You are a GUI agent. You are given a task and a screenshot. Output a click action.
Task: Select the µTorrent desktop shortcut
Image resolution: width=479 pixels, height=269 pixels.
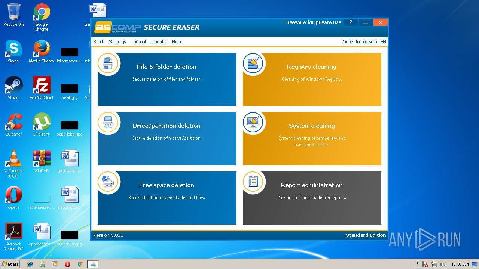pyautogui.click(x=42, y=125)
